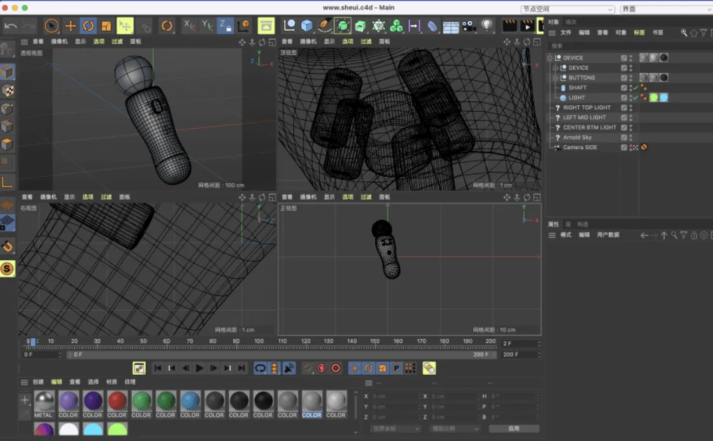Switch to the 场次 tab
The image size is (713, 441).
coord(571,22)
